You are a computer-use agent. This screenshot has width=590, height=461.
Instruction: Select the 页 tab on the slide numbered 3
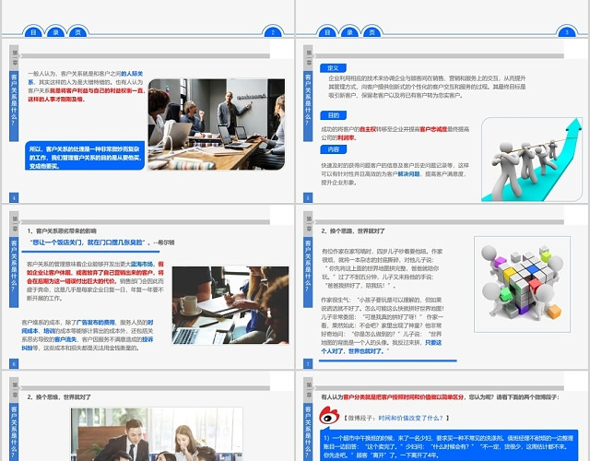pyautogui.click(x=372, y=32)
